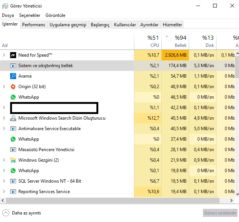Viewport: 239px width, 222px height.
Task: Sort processes by the CPU column header
Action: pyautogui.click(x=148, y=42)
